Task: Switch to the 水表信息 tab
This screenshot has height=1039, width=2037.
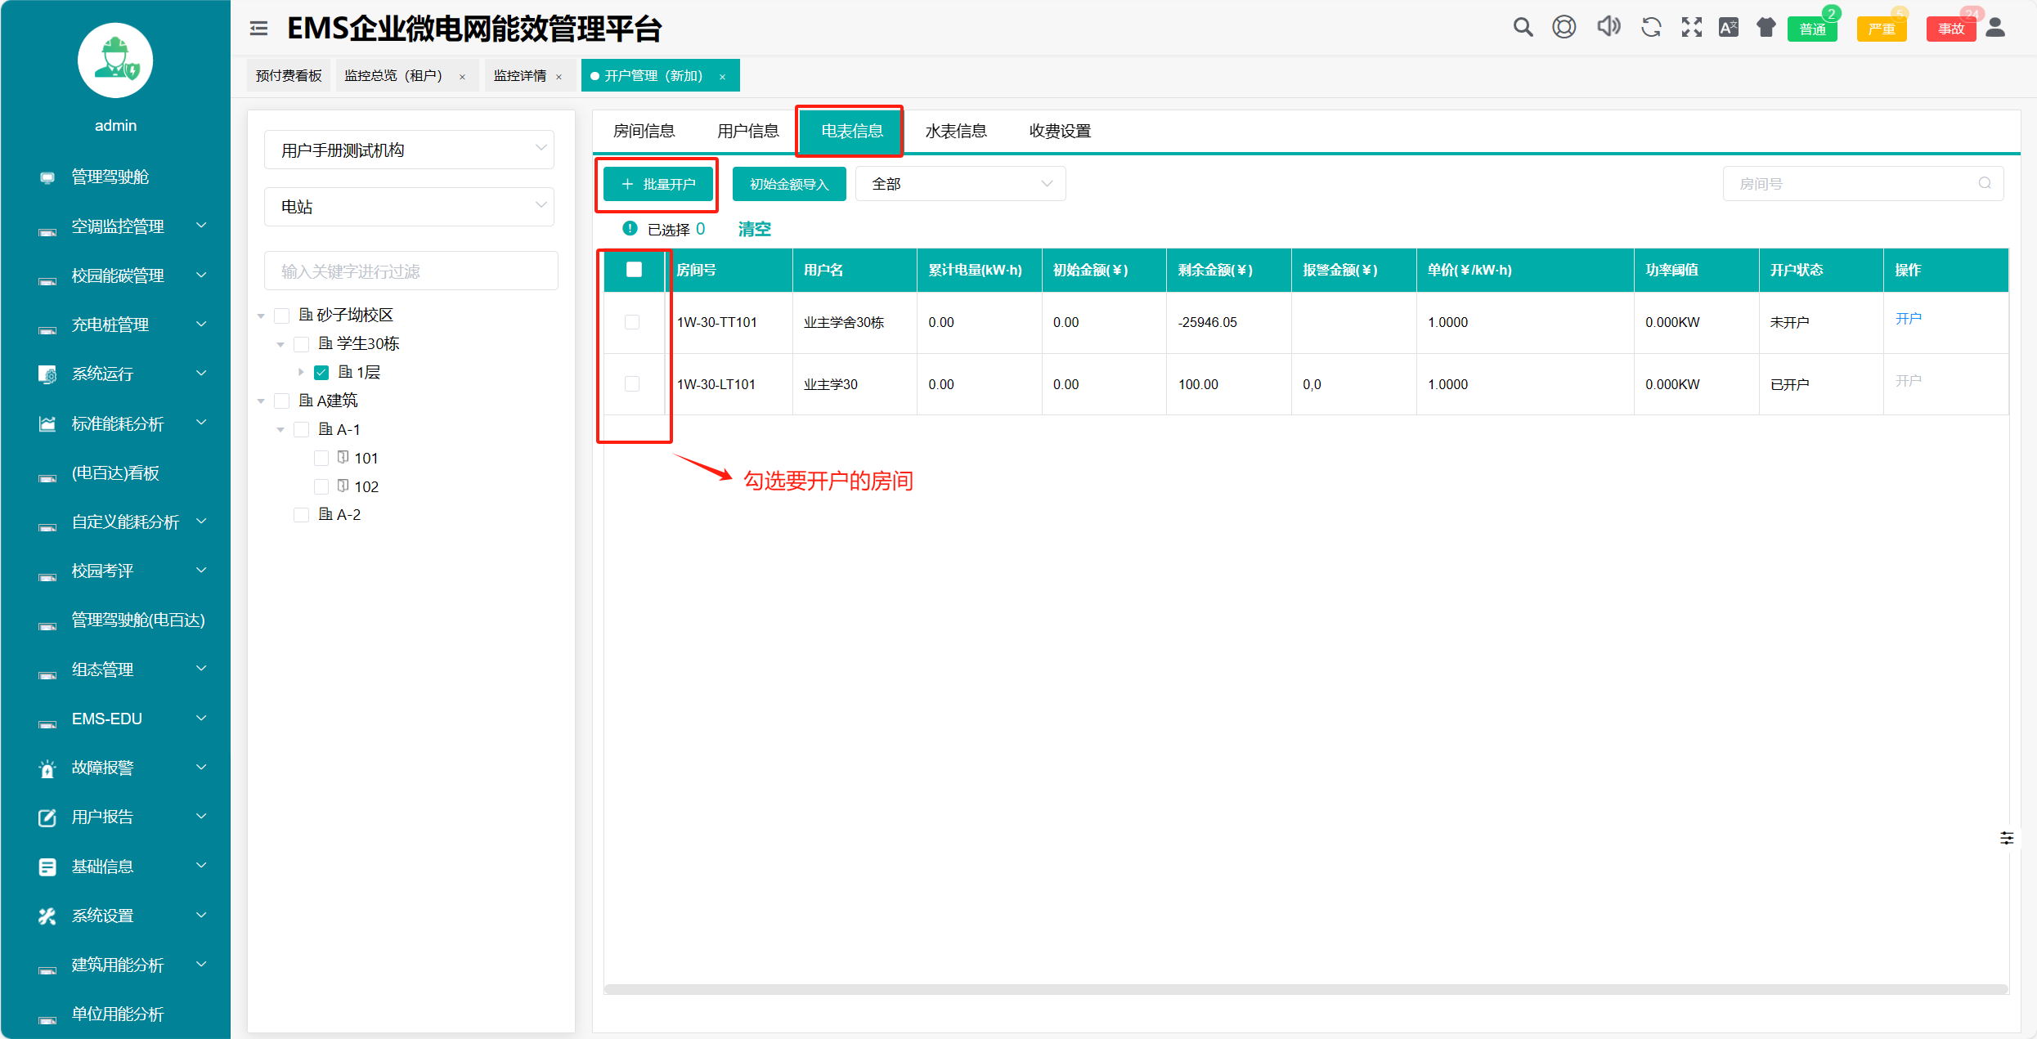Action: [955, 131]
